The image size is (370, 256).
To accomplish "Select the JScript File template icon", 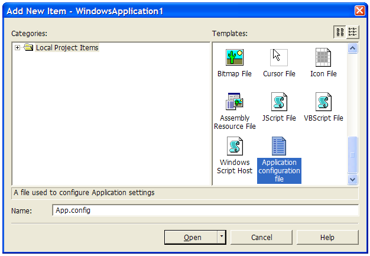I will point(279,102).
